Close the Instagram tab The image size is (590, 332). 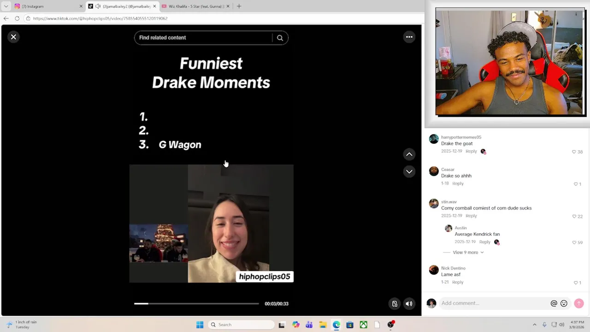(81, 6)
